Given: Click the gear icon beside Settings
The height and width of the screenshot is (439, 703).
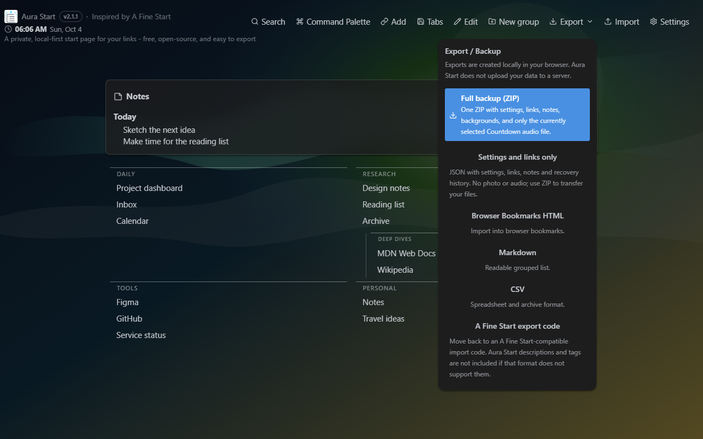Looking at the screenshot, I should [654, 22].
